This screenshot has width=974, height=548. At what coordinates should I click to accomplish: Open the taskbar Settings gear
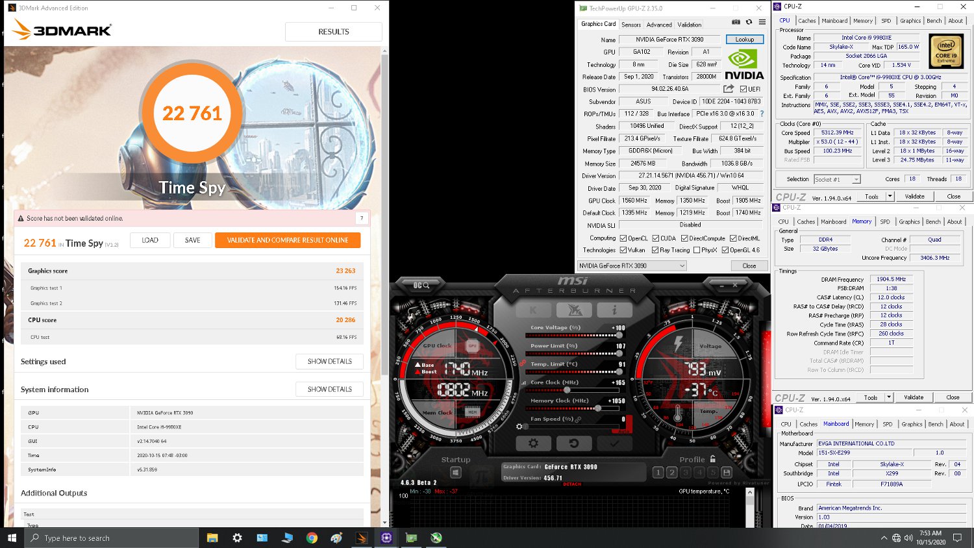point(237,538)
